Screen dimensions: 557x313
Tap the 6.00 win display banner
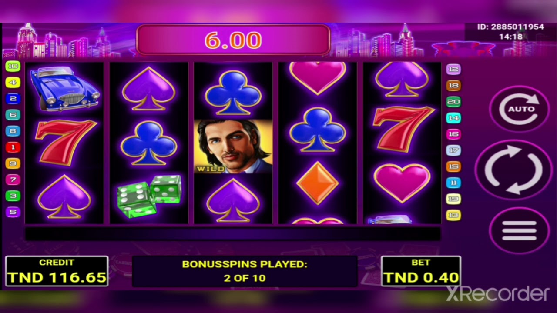pyautogui.click(x=233, y=40)
